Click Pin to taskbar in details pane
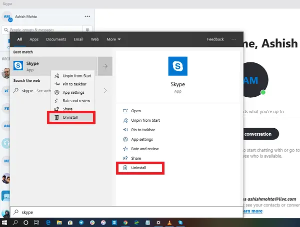The image size is (300, 227). tap(143, 130)
